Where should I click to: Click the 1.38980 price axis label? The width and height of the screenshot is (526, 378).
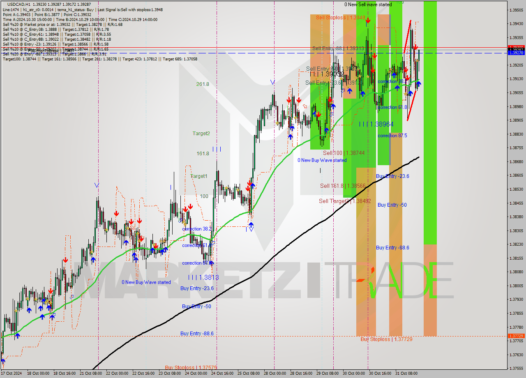pos(516,106)
